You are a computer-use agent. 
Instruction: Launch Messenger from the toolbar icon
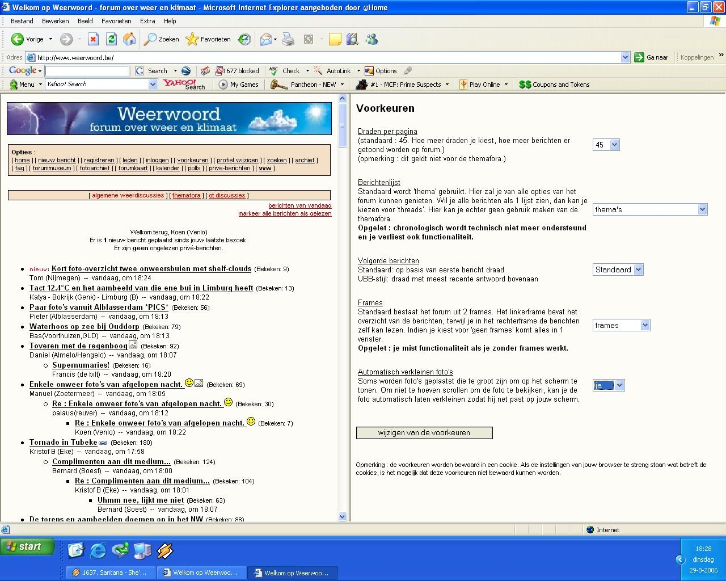372,39
